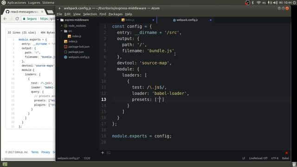Click the browser address bar URL
The width and height of the screenshot is (297, 167).
[x=47, y=19]
